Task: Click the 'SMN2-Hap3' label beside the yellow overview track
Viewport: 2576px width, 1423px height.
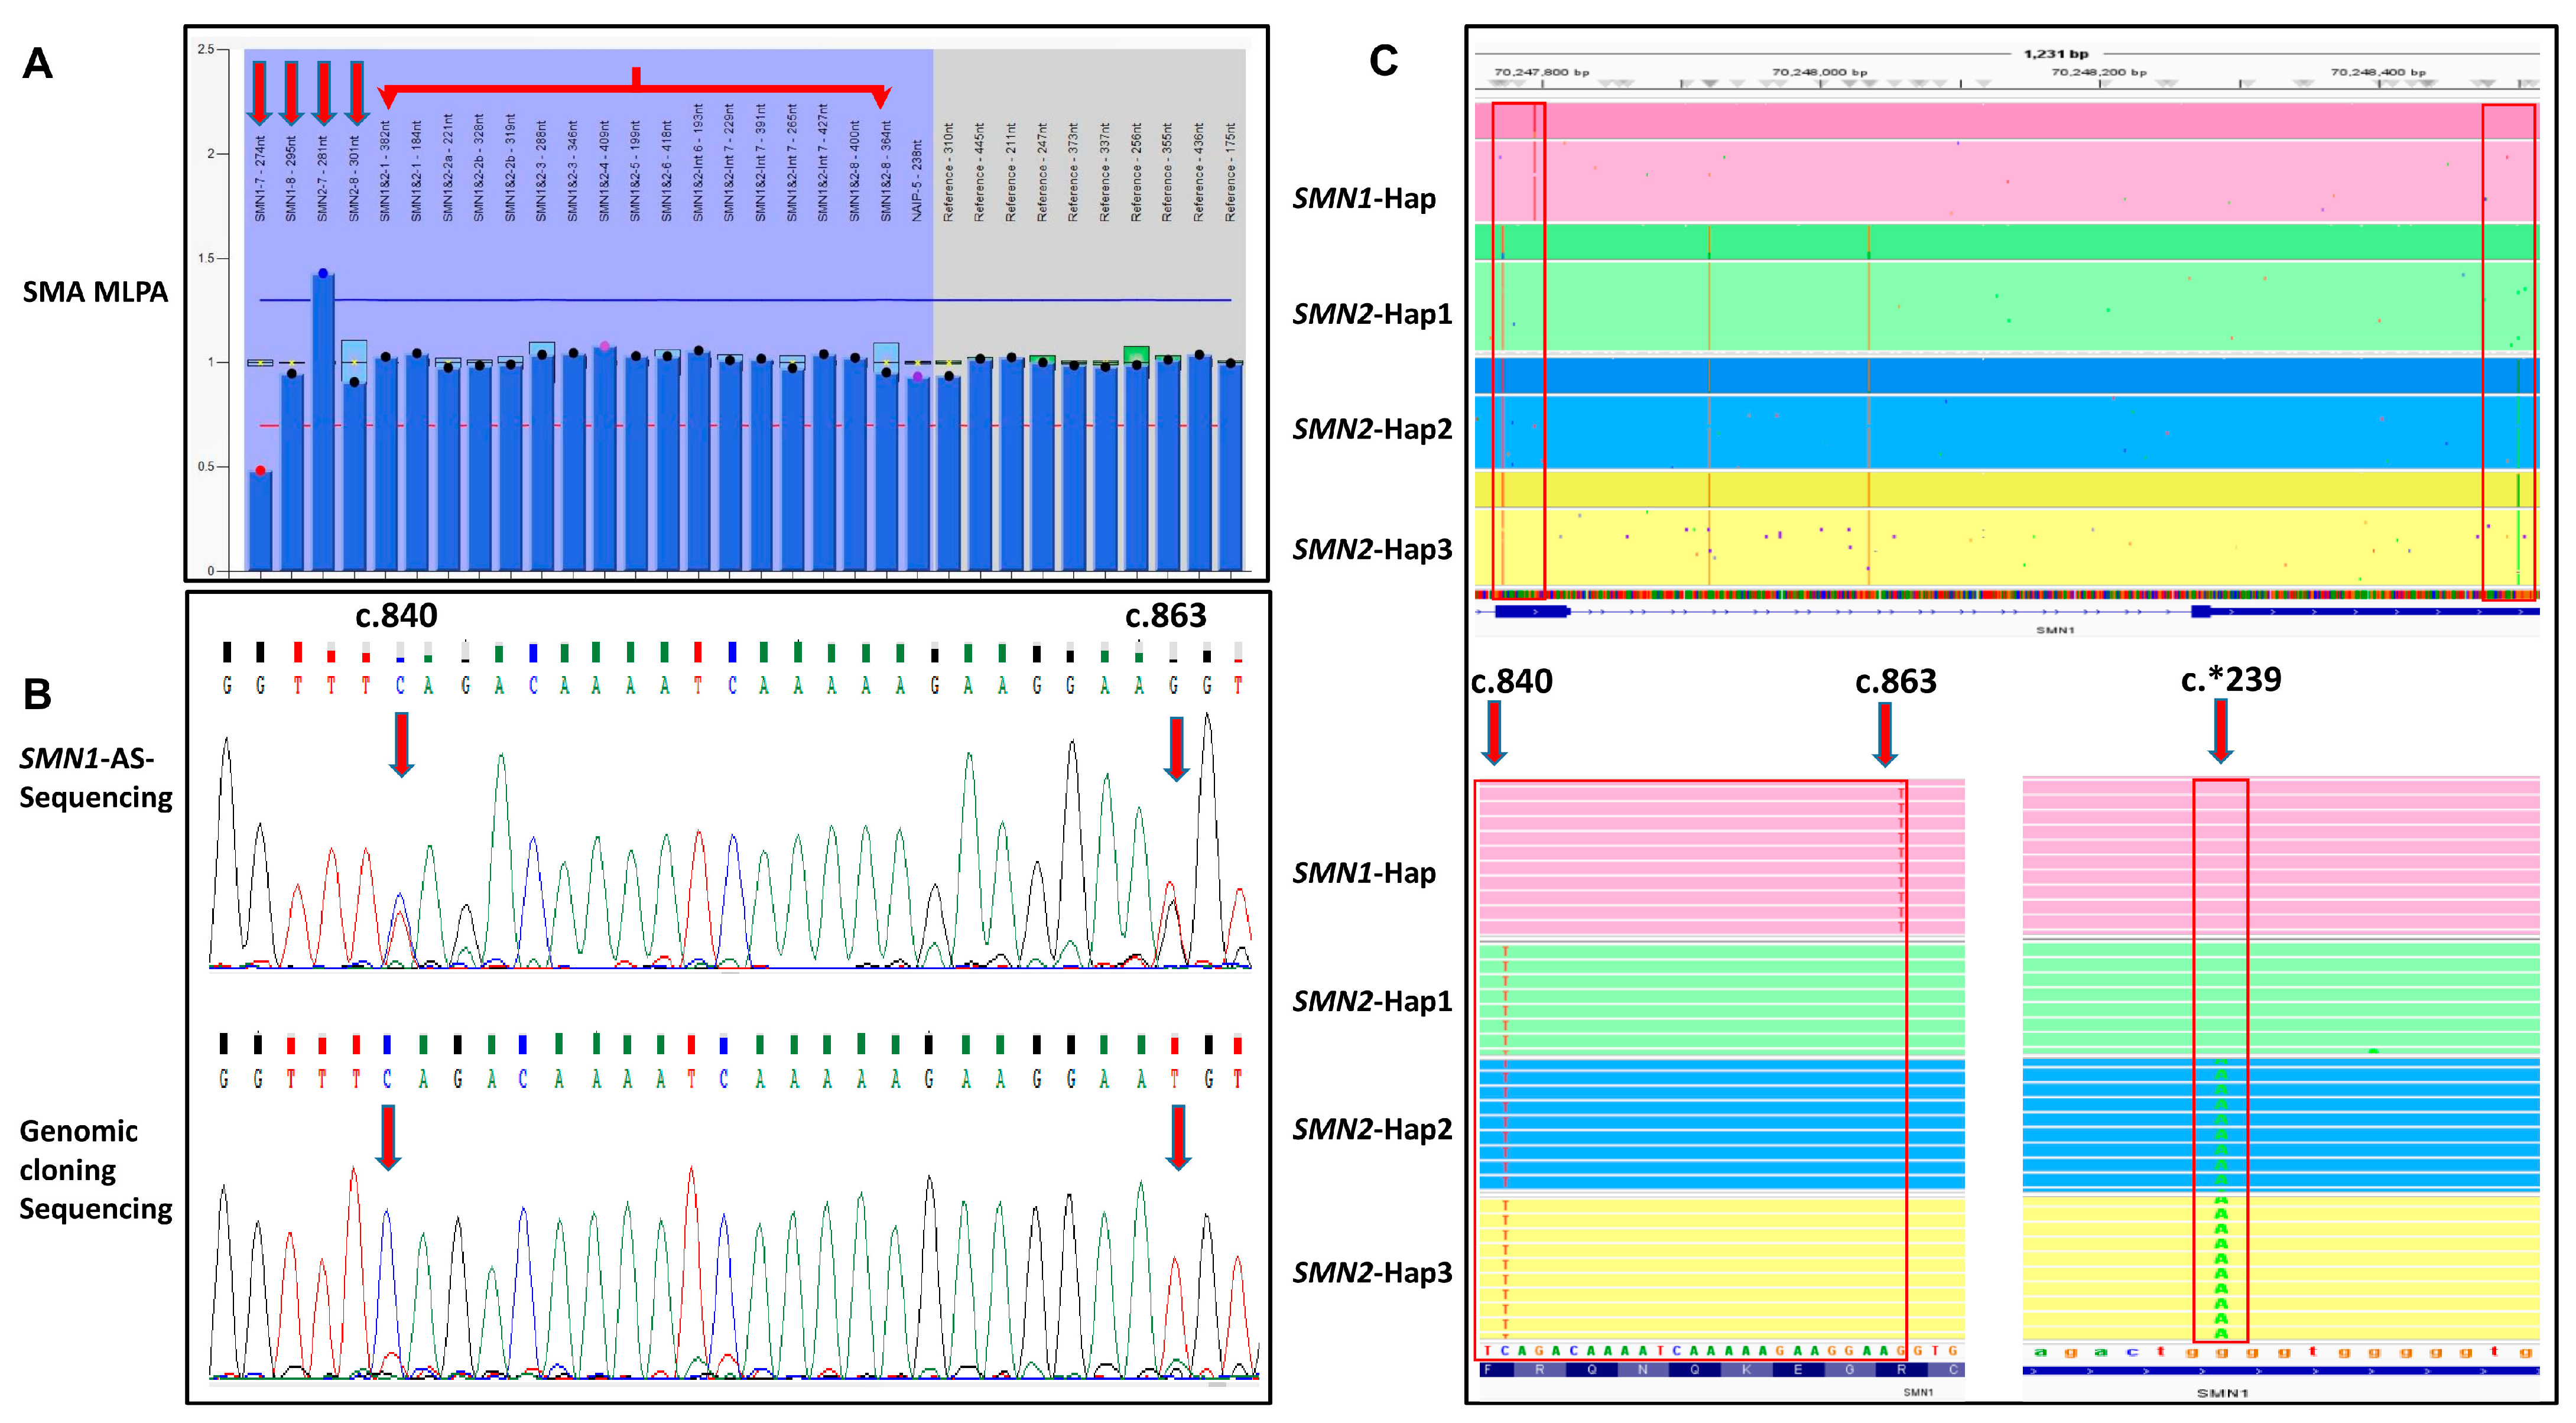Action: click(x=1372, y=549)
